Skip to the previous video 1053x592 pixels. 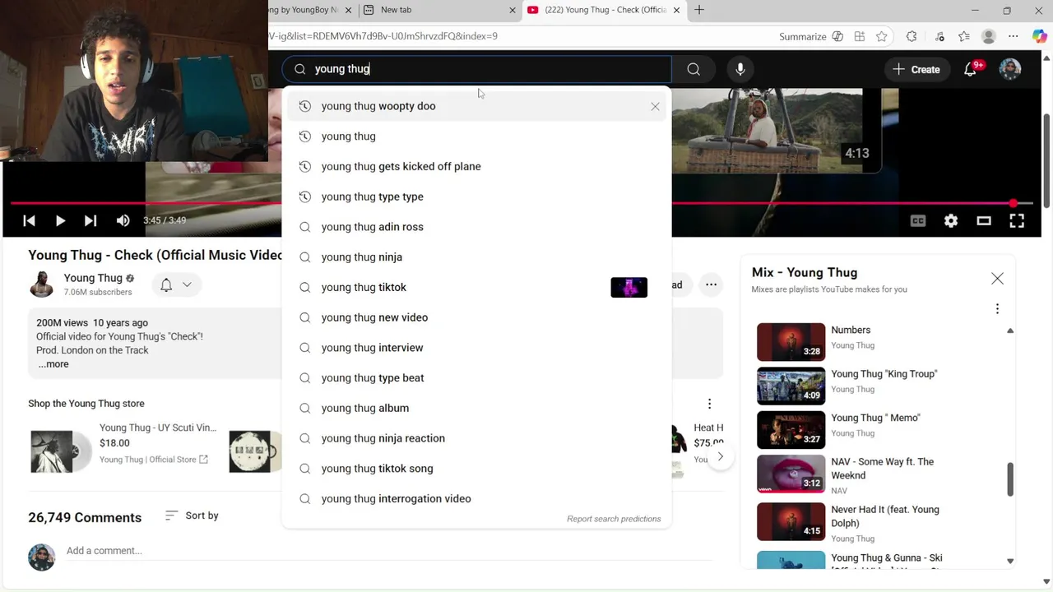click(29, 220)
